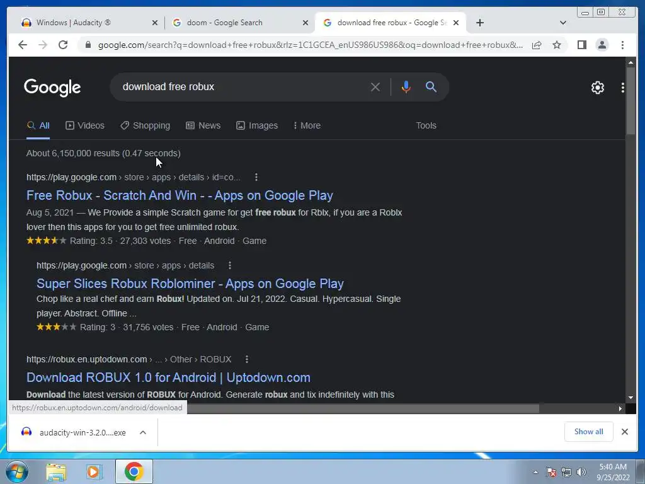Open Windows Explorer from the taskbar
This screenshot has width=645, height=484.
56,471
